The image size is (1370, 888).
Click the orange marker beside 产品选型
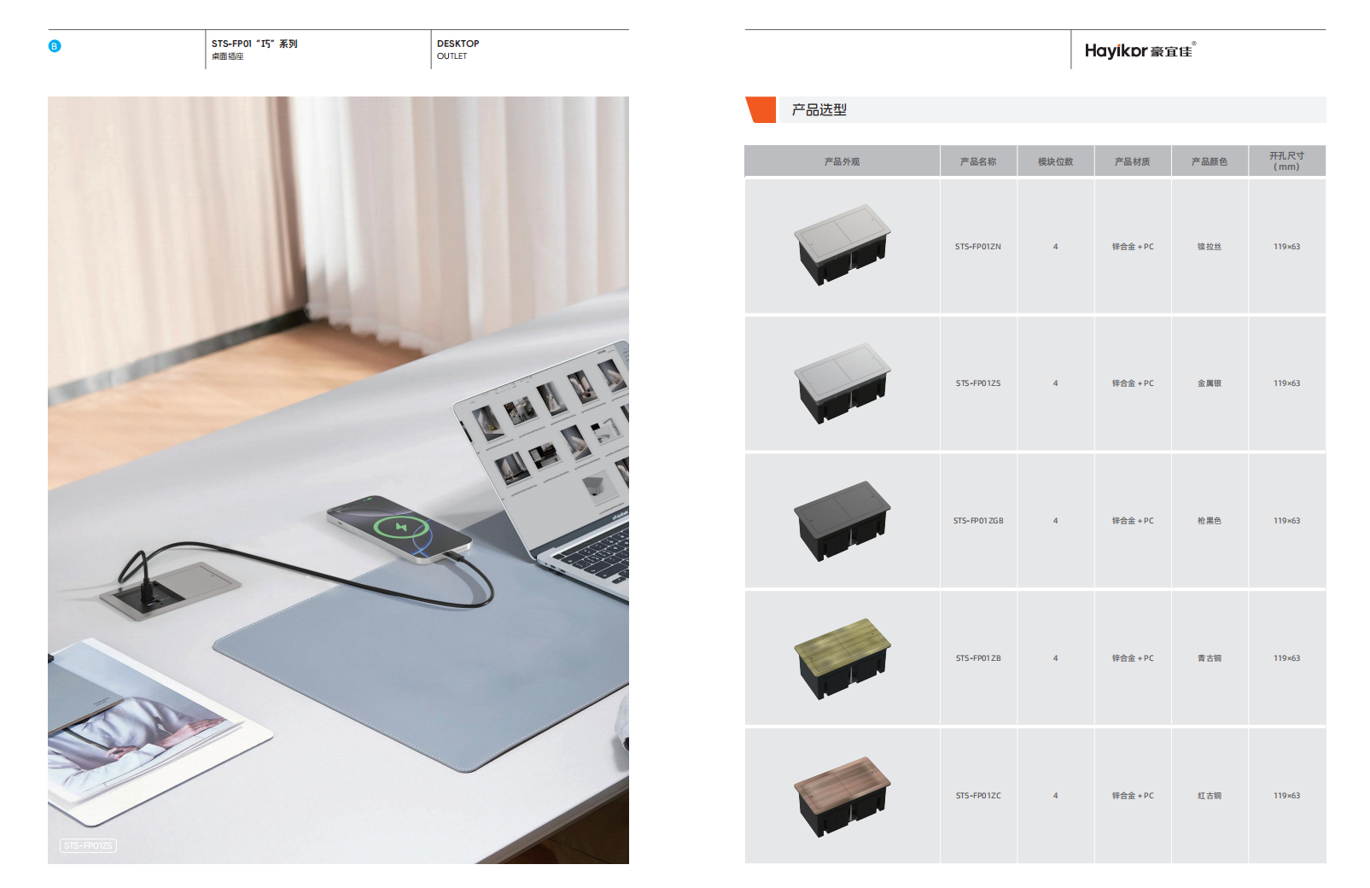[761, 110]
